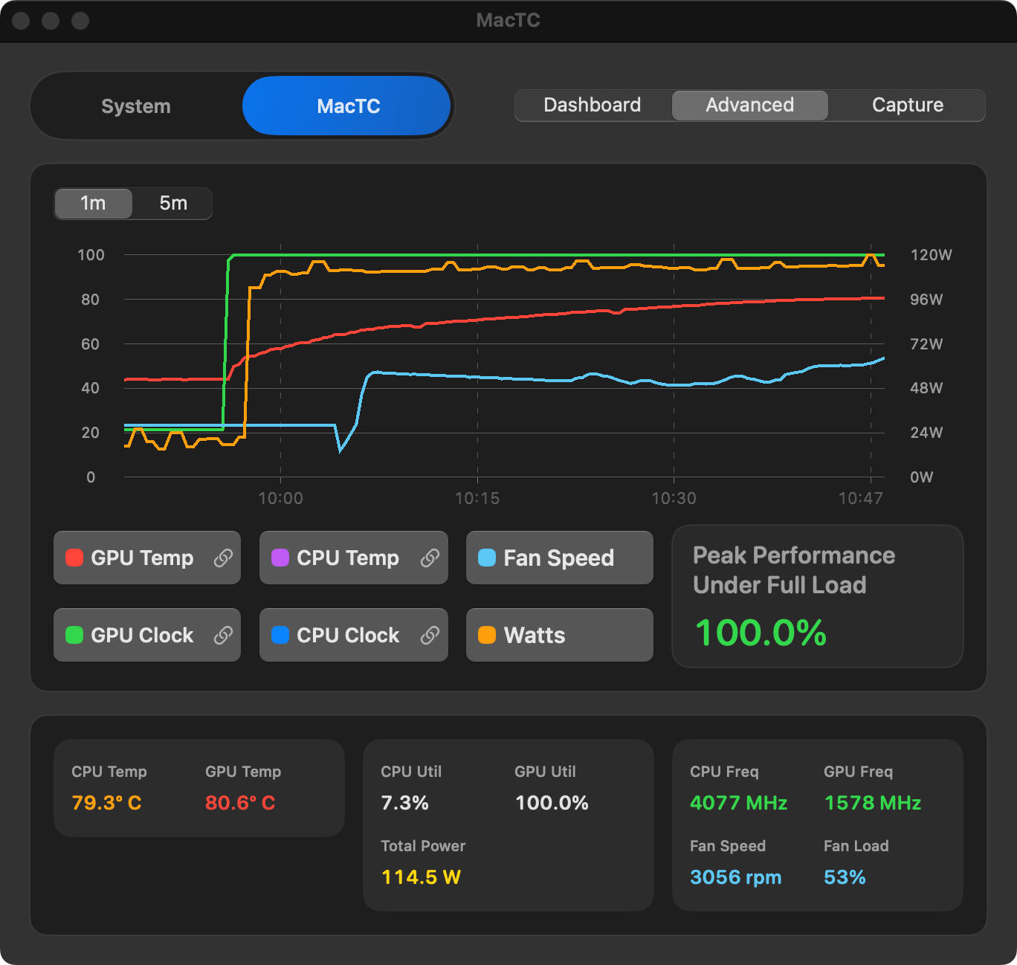Click the link icon next to GPU Temp
Viewport: 1017px width, 965px height.
pos(224,558)
